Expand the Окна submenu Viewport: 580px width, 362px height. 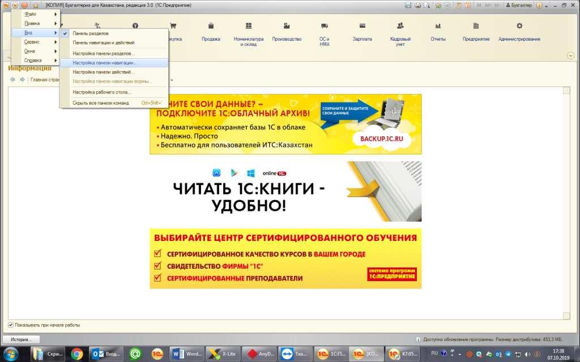pyautogui.click(x=36, y=51)
